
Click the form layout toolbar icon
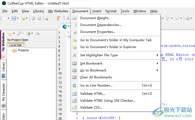pyautogui.click(x=168, y=18)
